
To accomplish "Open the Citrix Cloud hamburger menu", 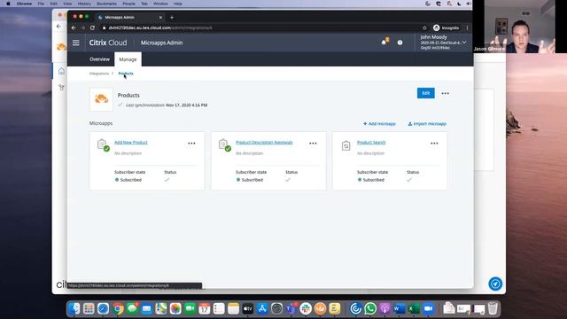I will 76,43.
